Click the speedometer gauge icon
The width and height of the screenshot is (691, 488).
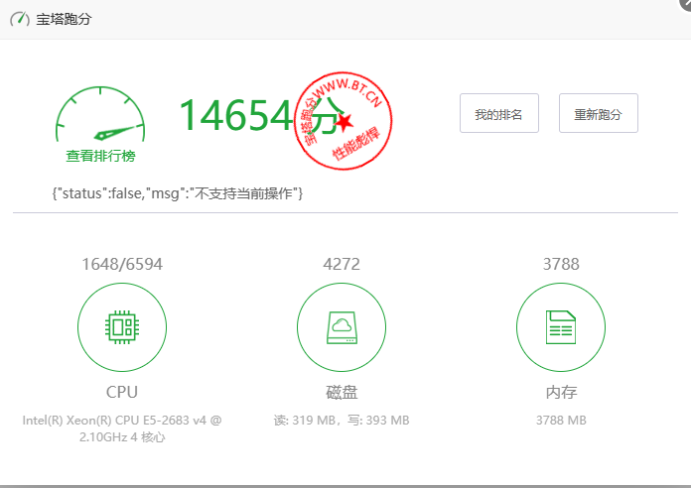tap(100, 114)
